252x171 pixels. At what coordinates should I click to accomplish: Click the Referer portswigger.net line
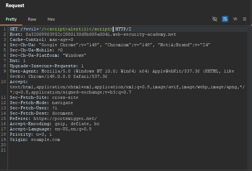53,118
